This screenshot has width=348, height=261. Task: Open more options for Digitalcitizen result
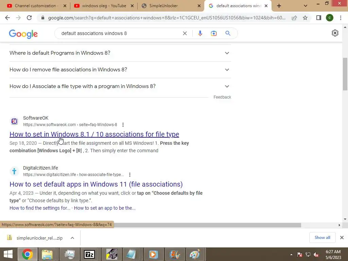pos(130,175)
